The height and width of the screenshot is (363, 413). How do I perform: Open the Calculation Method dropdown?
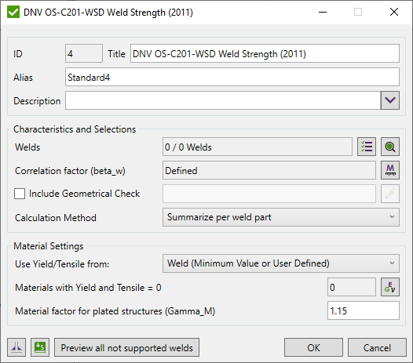click(281, 217)
